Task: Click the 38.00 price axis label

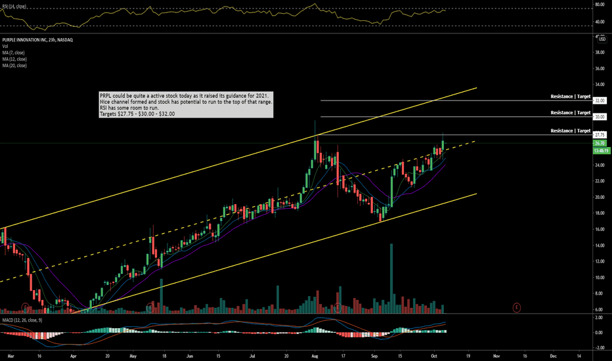Action: point(600,53)
